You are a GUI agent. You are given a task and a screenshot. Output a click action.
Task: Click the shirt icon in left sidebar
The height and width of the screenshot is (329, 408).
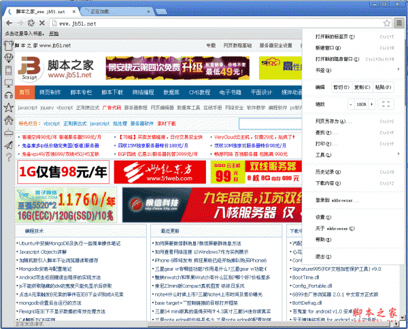point(9,45)
